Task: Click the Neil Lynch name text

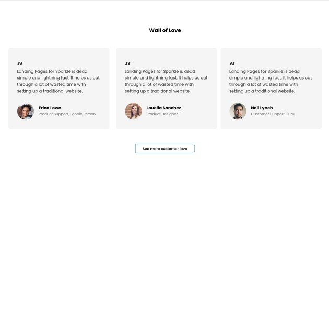Action: tap(262, 108)
